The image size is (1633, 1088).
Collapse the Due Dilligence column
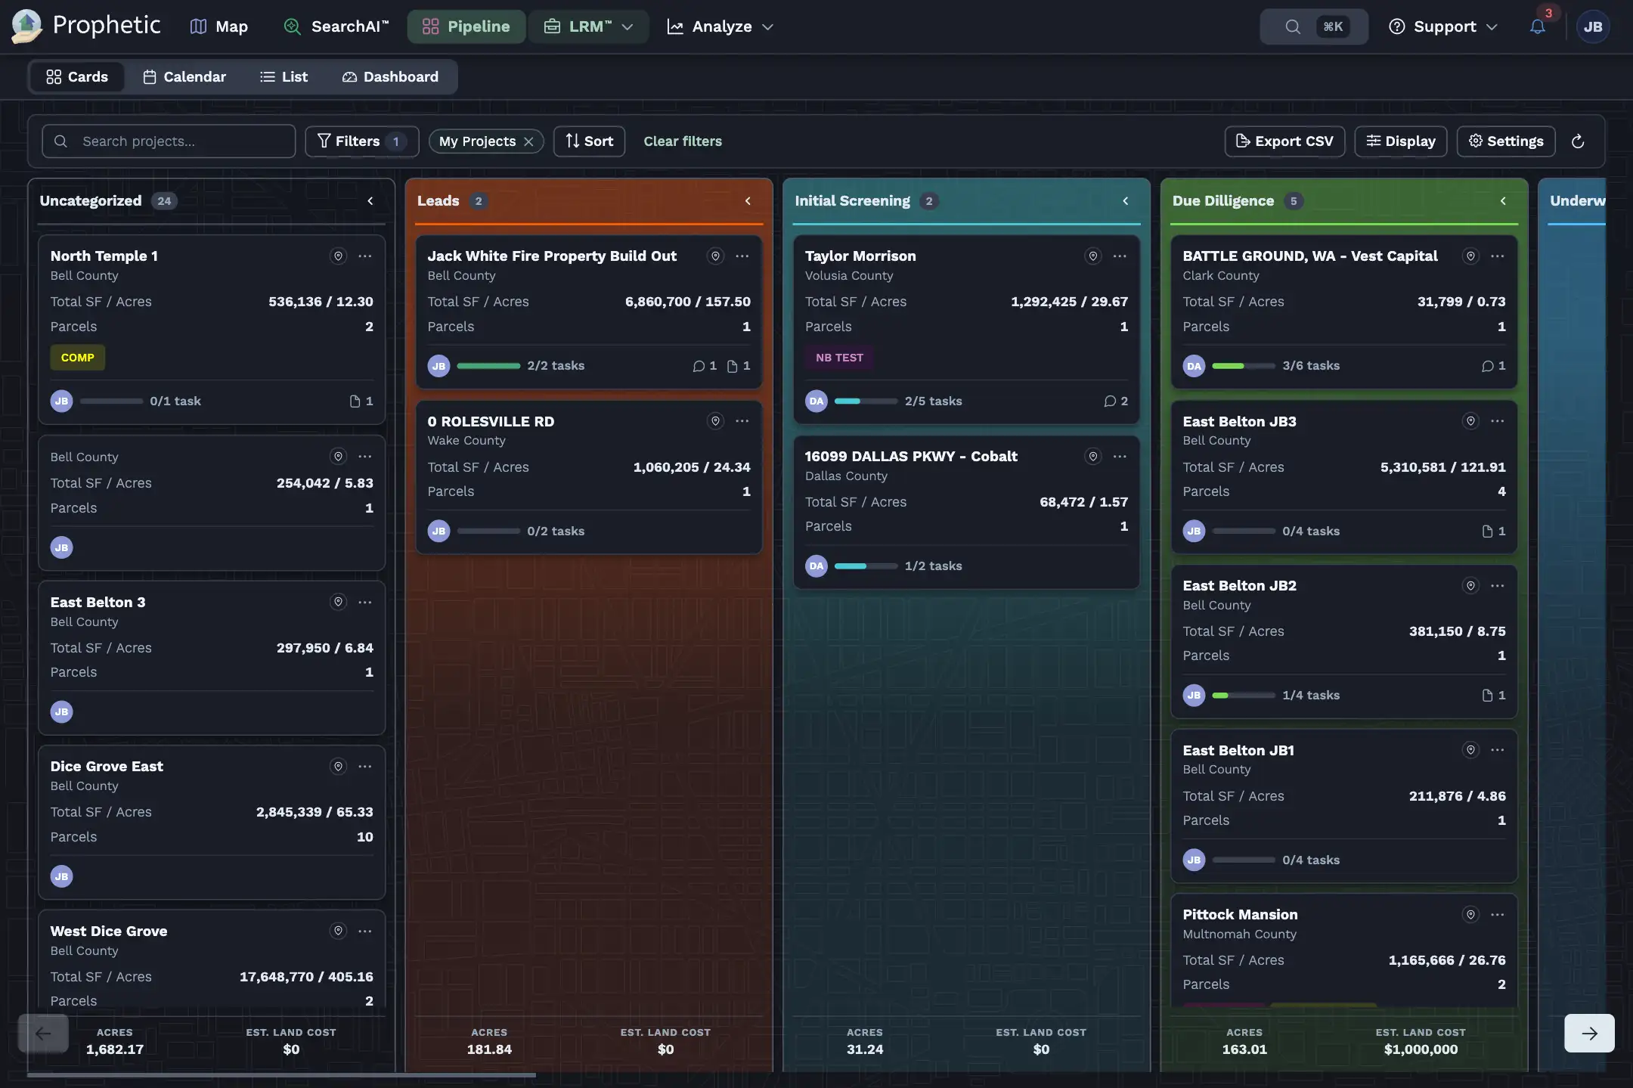(x=1502, y=201)
